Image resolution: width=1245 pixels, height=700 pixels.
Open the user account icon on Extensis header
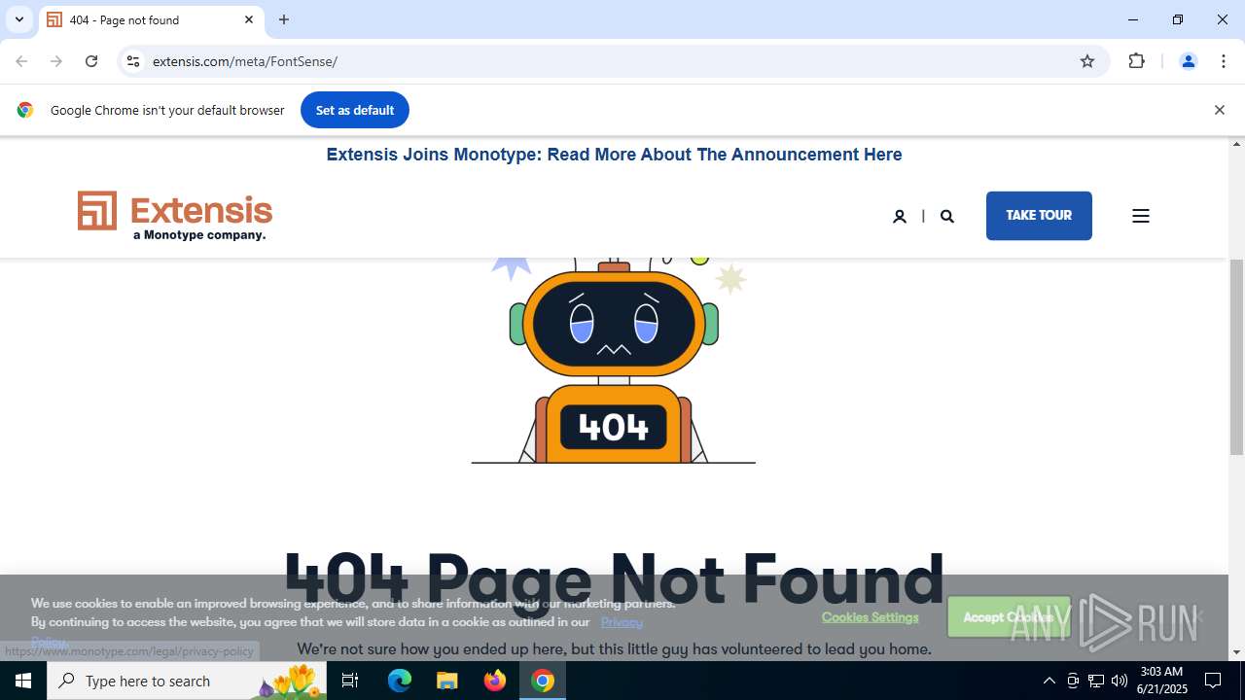point(900,216)
